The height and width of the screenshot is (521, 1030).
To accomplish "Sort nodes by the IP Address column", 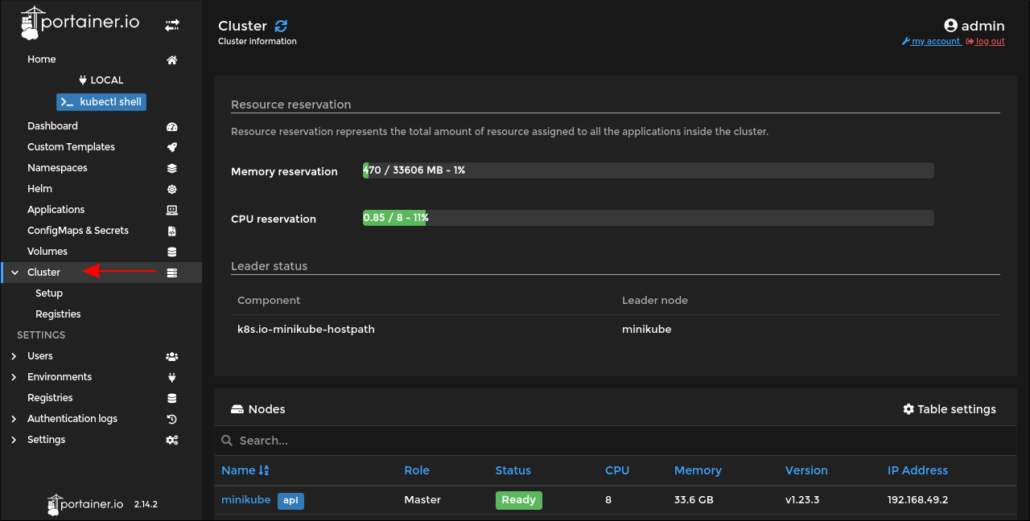I will 918,470.
